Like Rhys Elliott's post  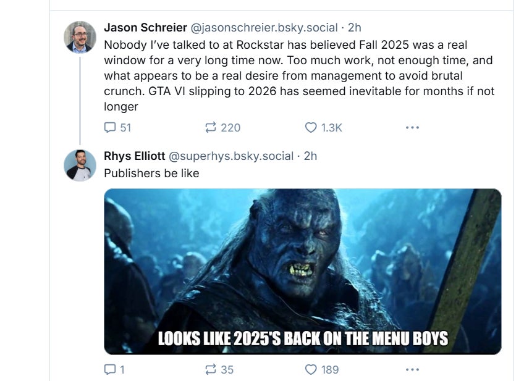(x=311, y=369)
